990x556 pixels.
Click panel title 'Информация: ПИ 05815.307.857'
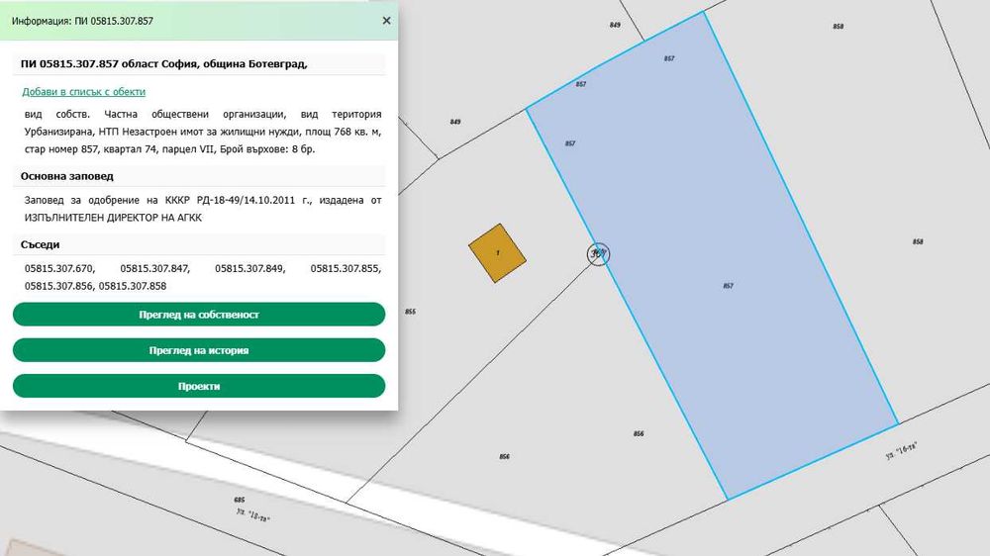pyautogui.click(x=82, y=21)
